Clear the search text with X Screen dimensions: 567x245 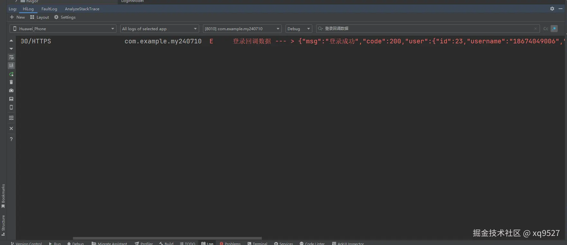[x=535, y=29]
